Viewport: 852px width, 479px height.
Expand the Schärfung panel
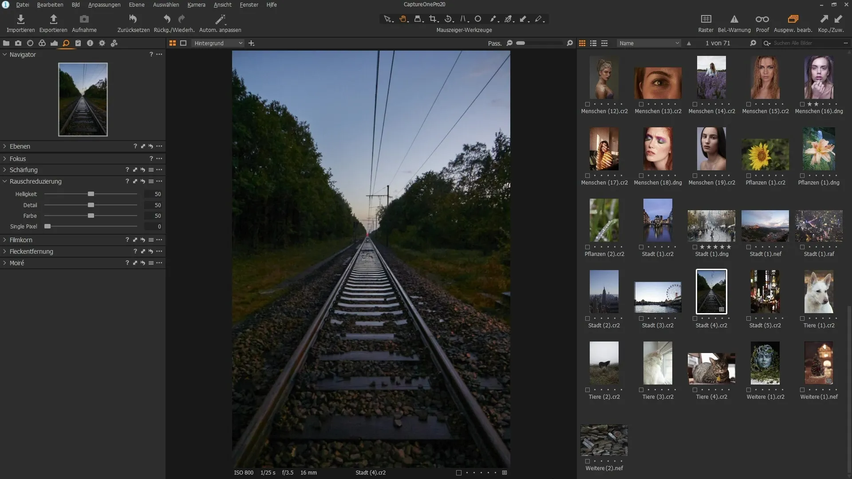point(5,170)
